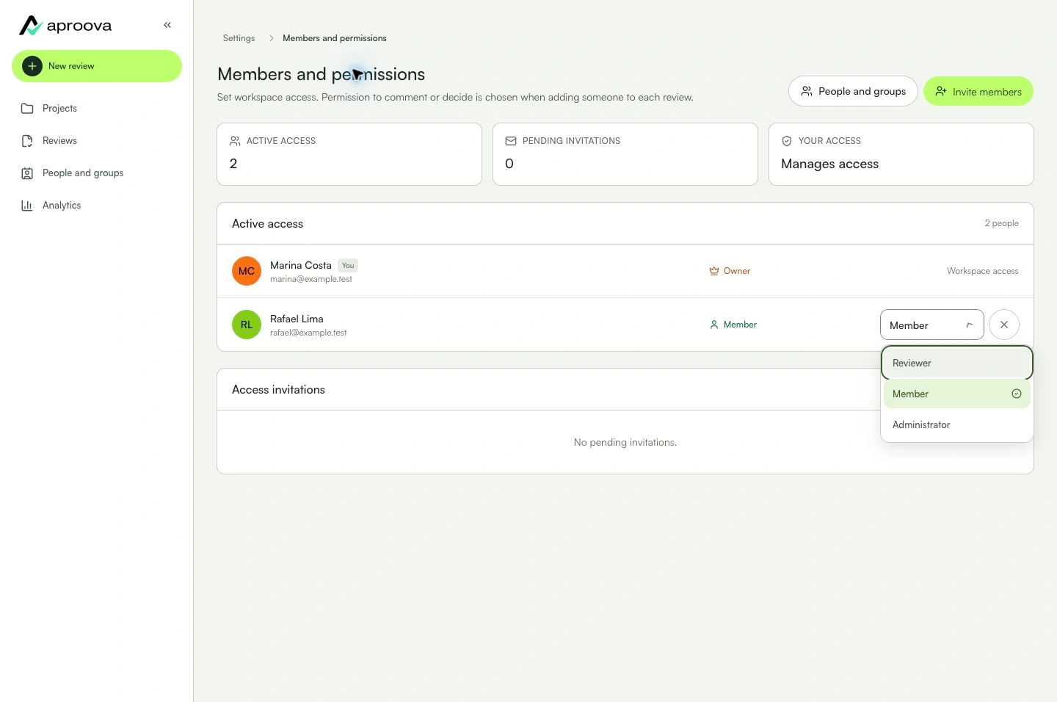This screenshot has width=1057, height=702.
Task: Go to Reviews in the sidebar
Action: coord(97,141)
